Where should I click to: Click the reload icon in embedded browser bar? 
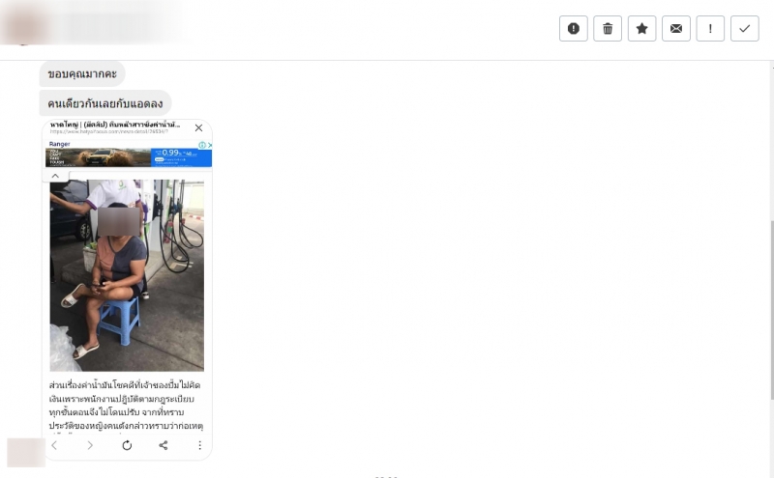[x=127, y=445]
